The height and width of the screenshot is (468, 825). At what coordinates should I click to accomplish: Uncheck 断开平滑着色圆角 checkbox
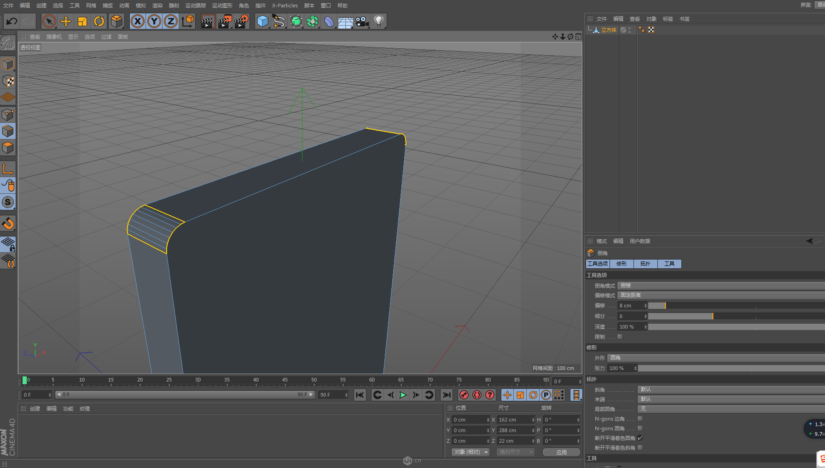click(640, 438)
